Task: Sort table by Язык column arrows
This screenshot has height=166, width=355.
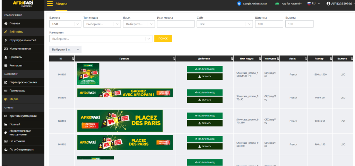Action: point(306,59)
